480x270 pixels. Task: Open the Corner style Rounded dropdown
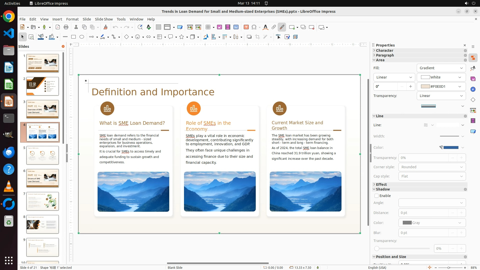click(432, 167)
